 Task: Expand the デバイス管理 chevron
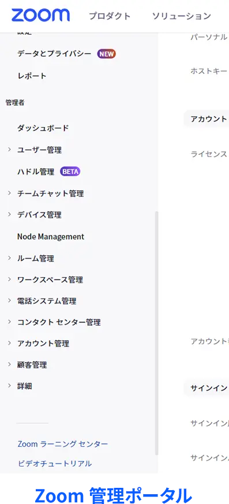click(9, 214)
